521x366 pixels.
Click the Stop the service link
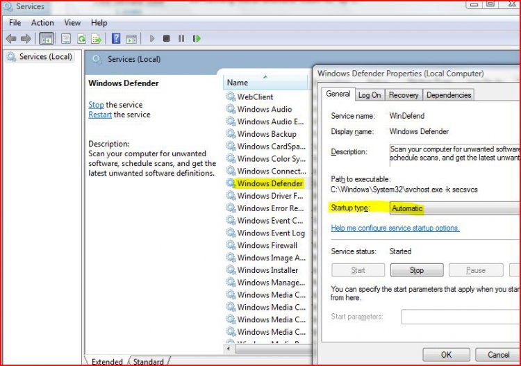[96, 105]
